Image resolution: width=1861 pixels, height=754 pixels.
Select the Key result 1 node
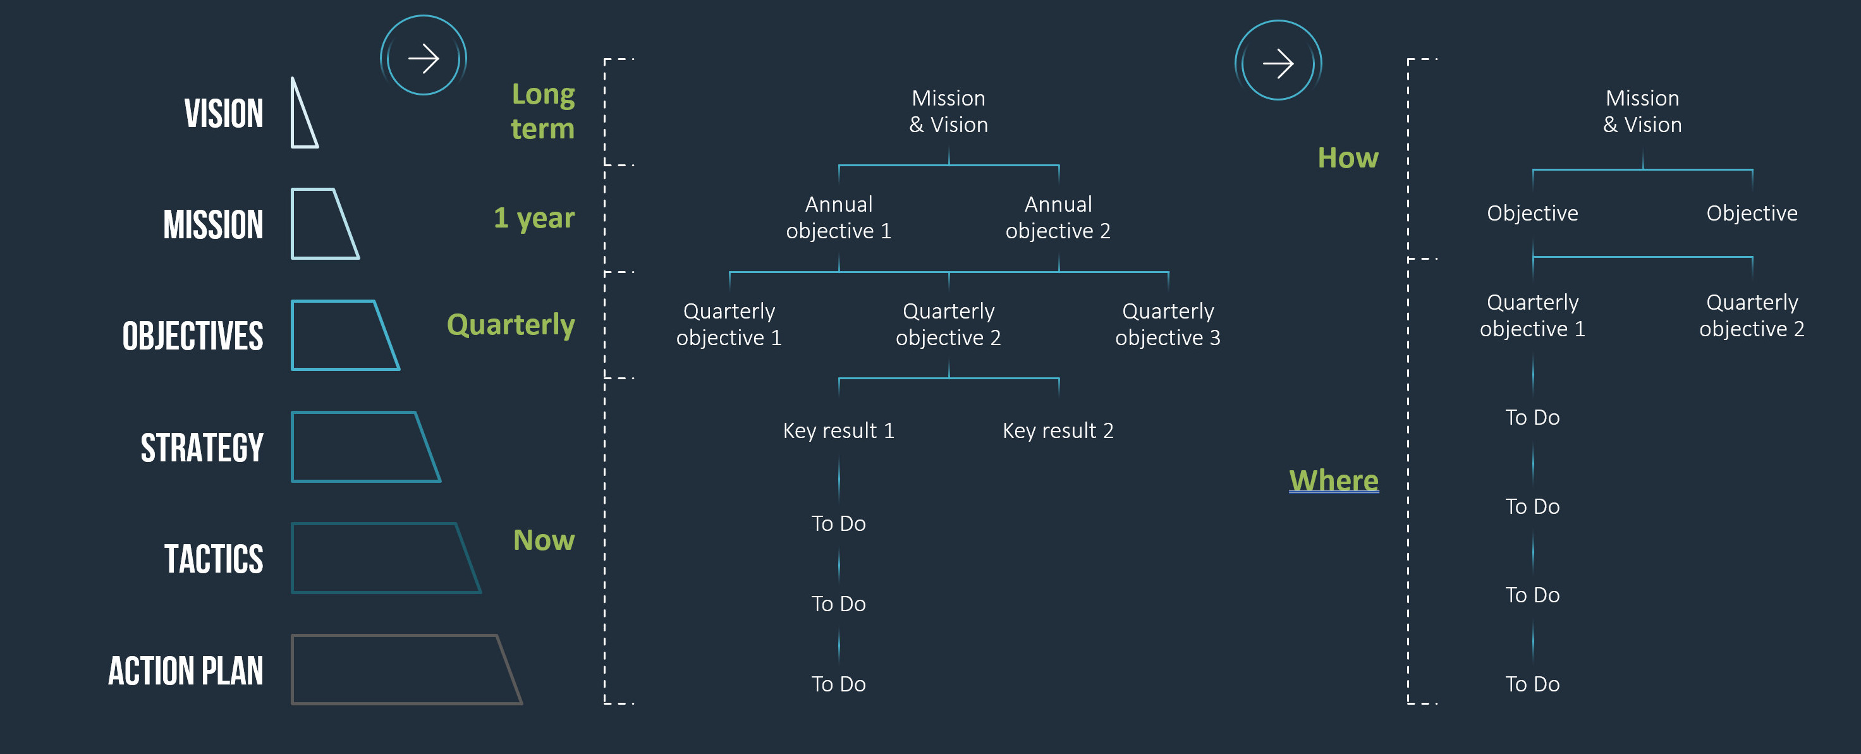coord(838,430)
